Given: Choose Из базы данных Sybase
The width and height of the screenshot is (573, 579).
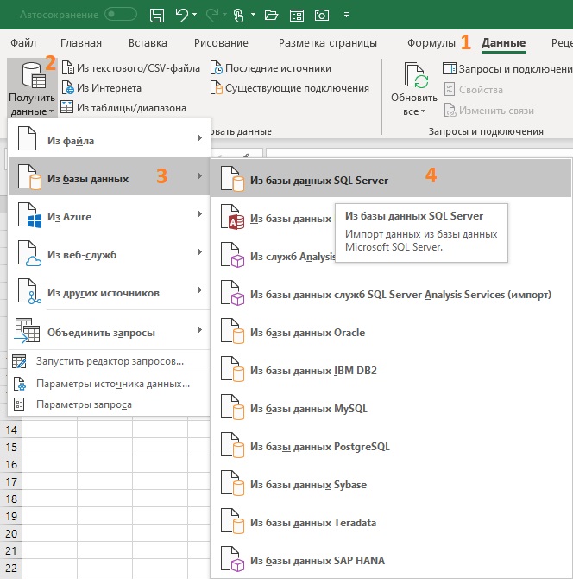Looking at the screenshot, I should pyautogui.click(x=391, y=484).
